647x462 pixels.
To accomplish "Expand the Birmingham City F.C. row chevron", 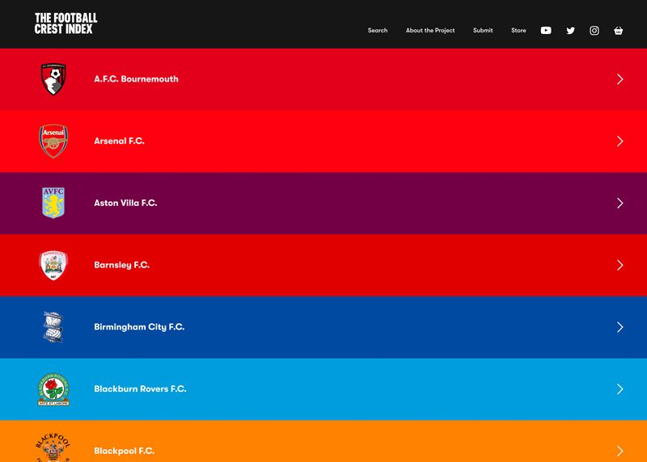I will point(620,327).
